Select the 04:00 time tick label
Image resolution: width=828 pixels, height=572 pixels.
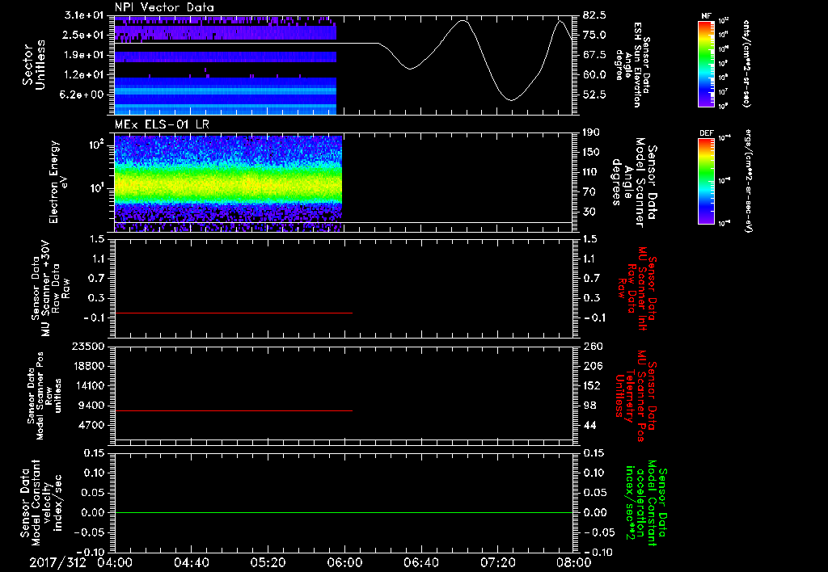[x=115, y=562]
